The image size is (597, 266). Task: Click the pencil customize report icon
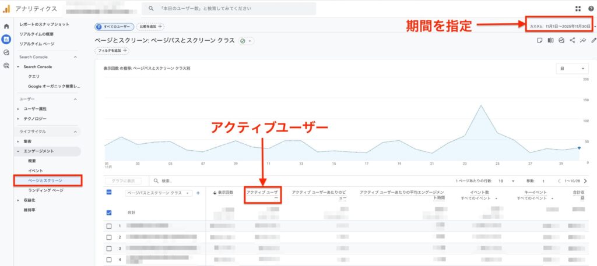click(x=594, y=40)
